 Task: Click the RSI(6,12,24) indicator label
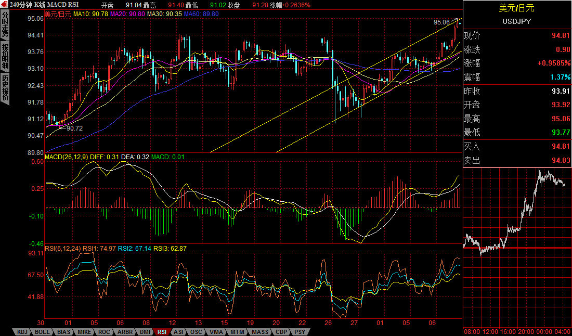pyautogui.click(x=63, y=249)
